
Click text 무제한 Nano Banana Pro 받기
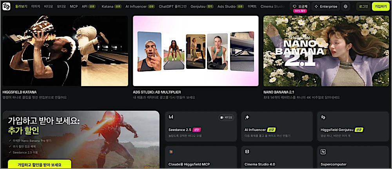(x=32, y=141)
